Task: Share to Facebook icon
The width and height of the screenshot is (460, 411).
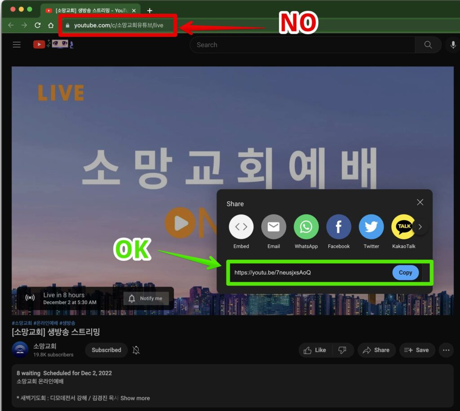Action: (x=339, y=227)
